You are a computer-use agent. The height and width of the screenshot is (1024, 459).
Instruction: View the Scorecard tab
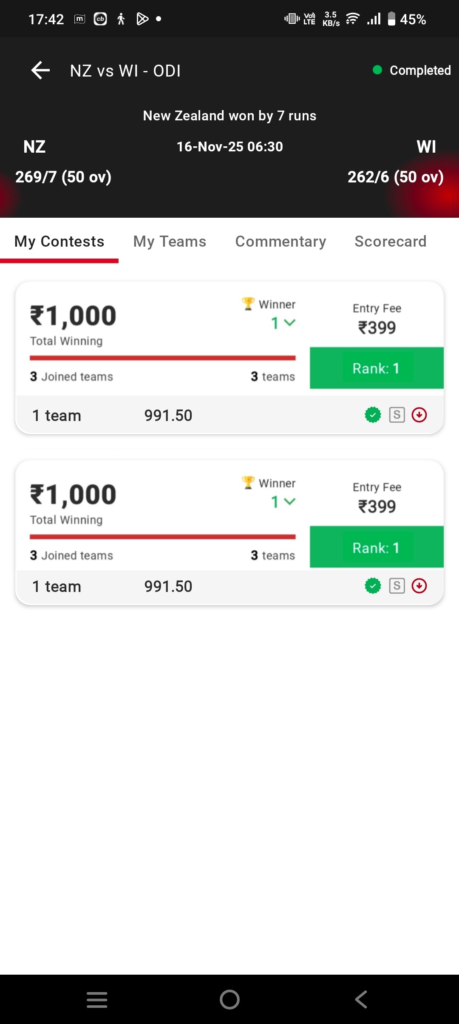click(390, 242)
